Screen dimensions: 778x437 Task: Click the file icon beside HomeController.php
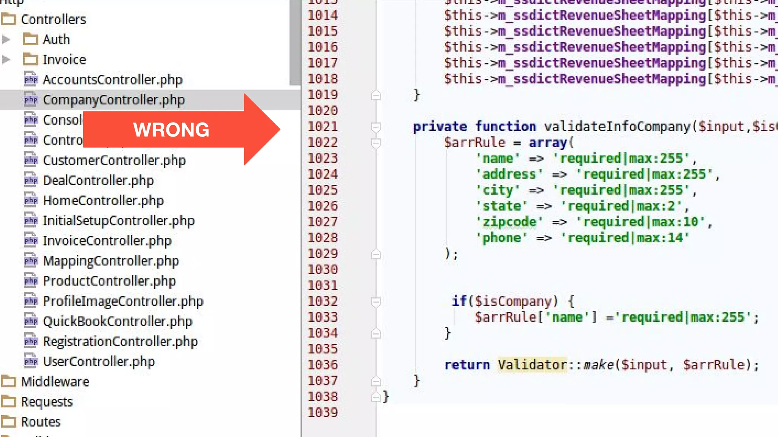(31, 200)
